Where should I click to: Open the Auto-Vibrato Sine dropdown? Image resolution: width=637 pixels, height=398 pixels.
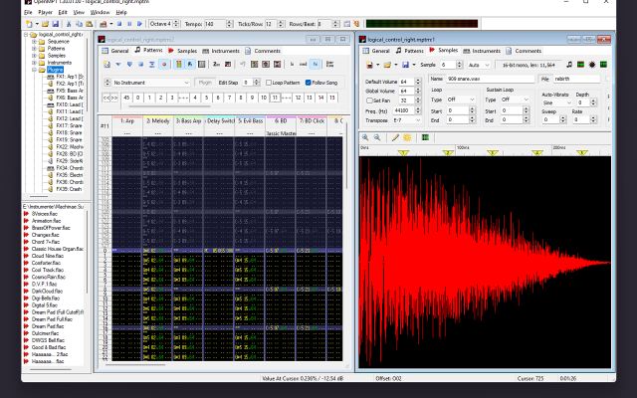pyautogui.click(x=557, y=102)
